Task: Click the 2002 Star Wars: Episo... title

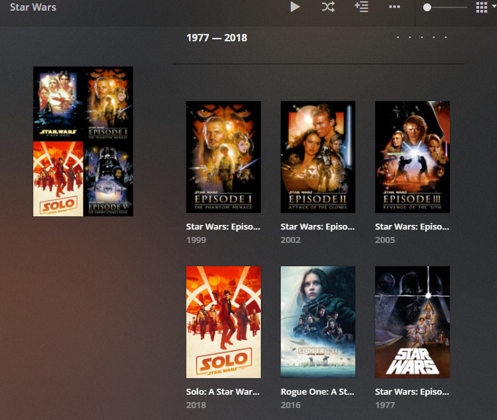Action: tap(317, 227)
